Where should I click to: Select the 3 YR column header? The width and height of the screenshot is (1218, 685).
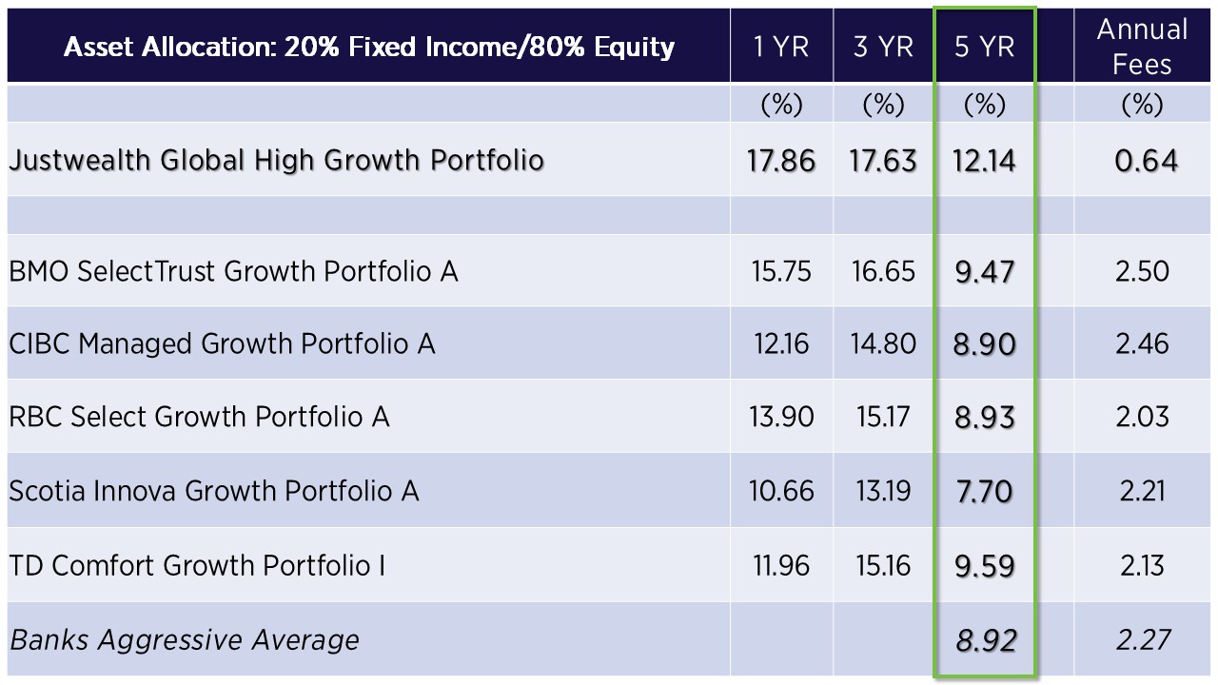click(882, 47)
